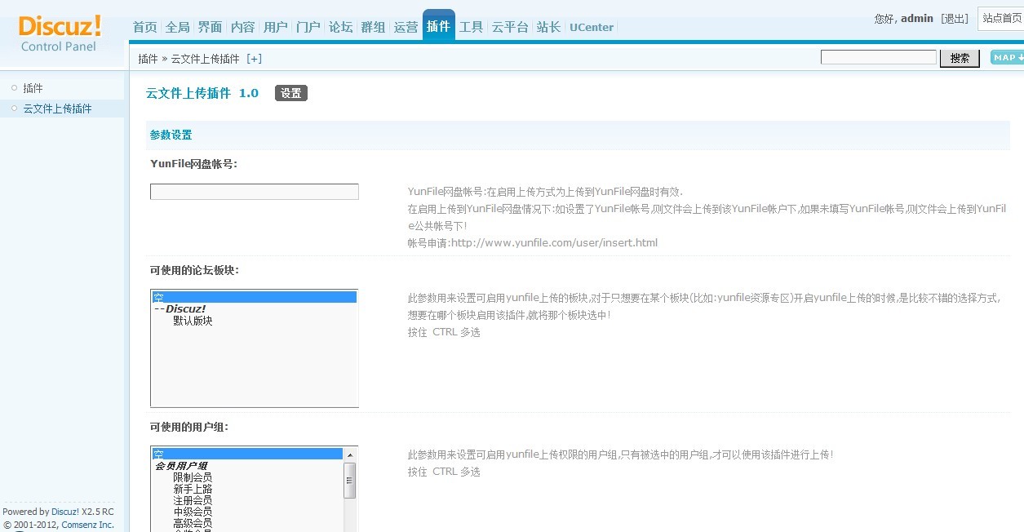Screen dimensions: 1024x532
Task: Click the 搜索 search button
Action: (x=960, y=58)
